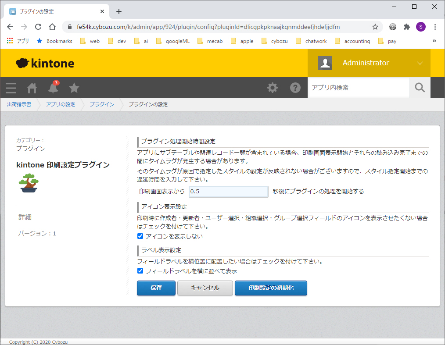Click 印刷設定の初期化 reset button

(x=271, y=288)
